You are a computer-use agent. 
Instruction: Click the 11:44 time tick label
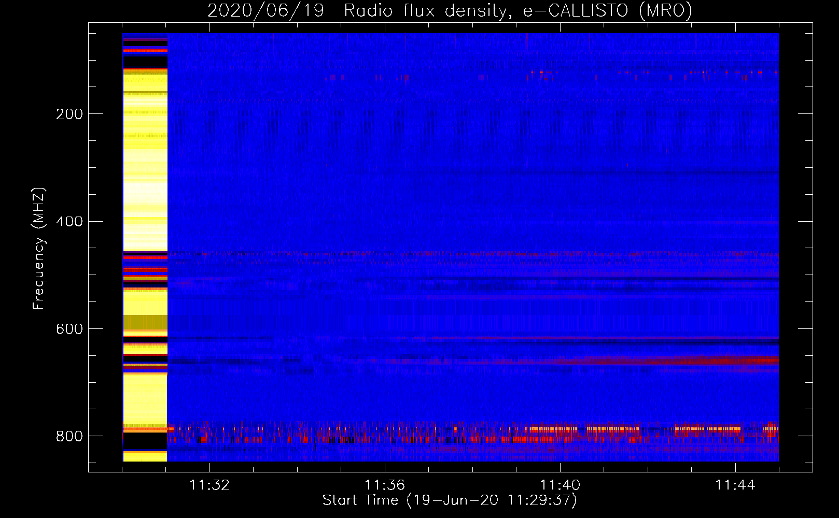[x=735, y=485]
